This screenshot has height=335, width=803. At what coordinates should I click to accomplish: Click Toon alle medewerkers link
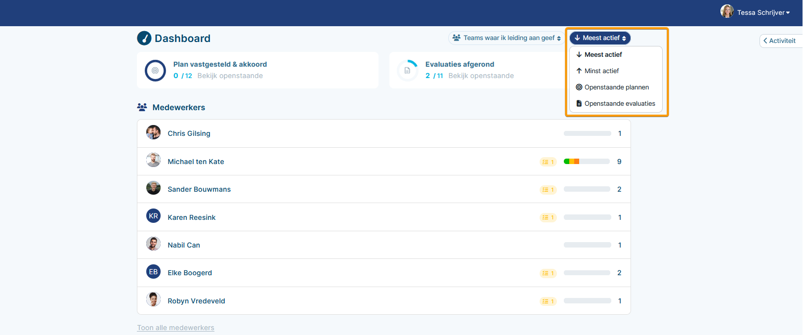tap(175, 328)
